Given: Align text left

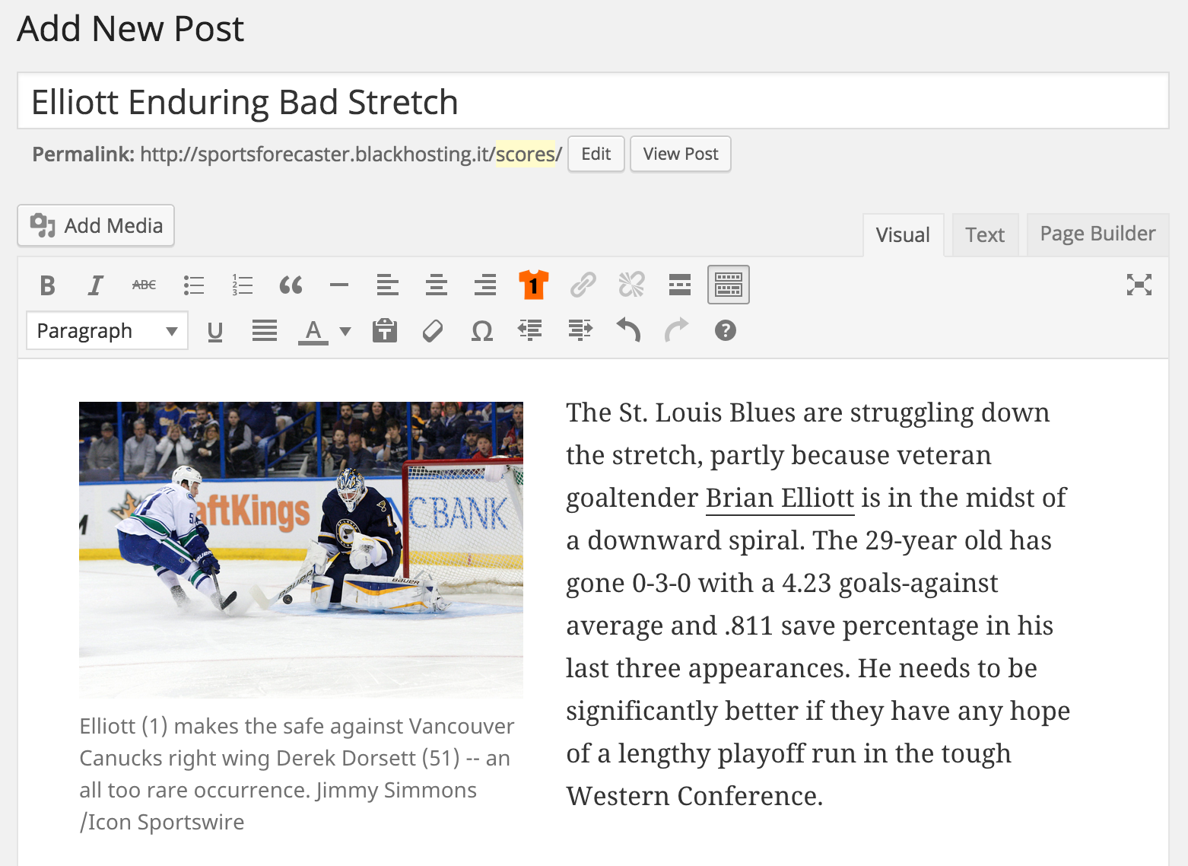Looking at the screenshot, I should click(x=388, y=285).
